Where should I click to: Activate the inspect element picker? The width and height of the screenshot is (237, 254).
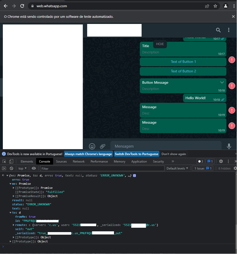coord(4,161)
